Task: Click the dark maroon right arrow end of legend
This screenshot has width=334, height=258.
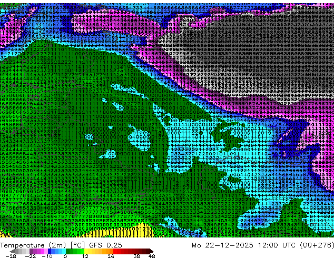Action: point(151,251)
